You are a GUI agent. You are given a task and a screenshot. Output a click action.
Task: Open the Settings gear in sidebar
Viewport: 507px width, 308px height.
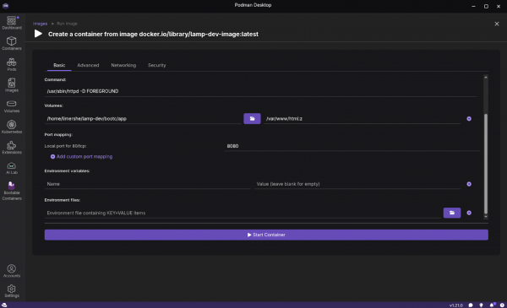click(x=12, y=291)
